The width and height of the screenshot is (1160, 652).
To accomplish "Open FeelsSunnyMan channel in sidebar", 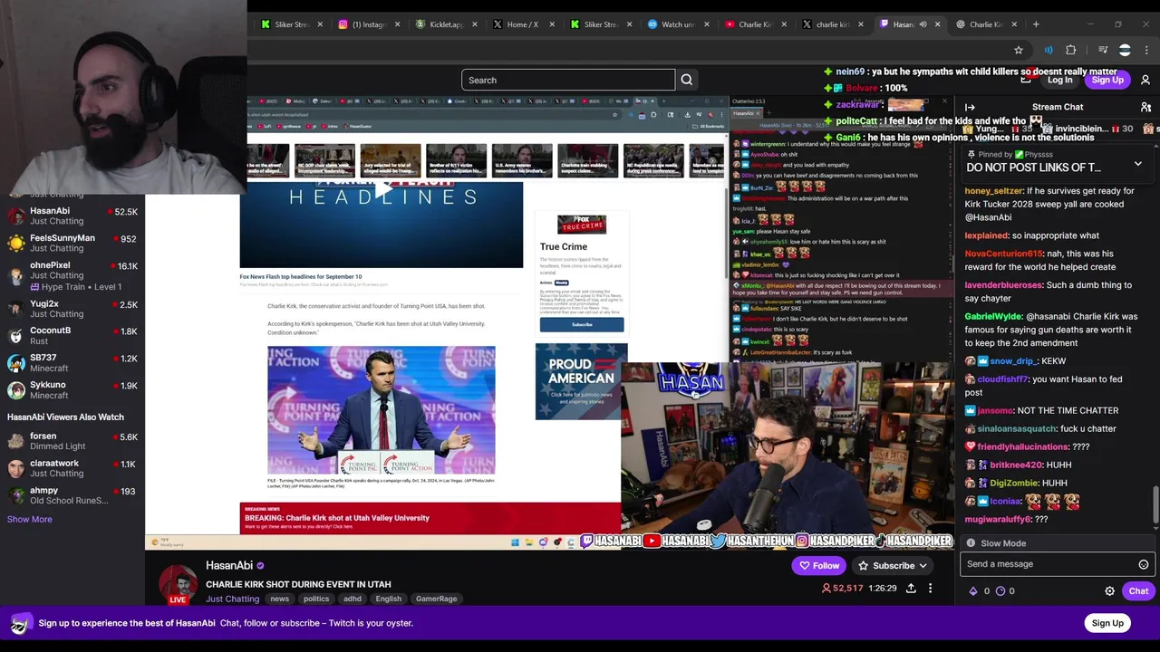I will (x=72, y=243).
